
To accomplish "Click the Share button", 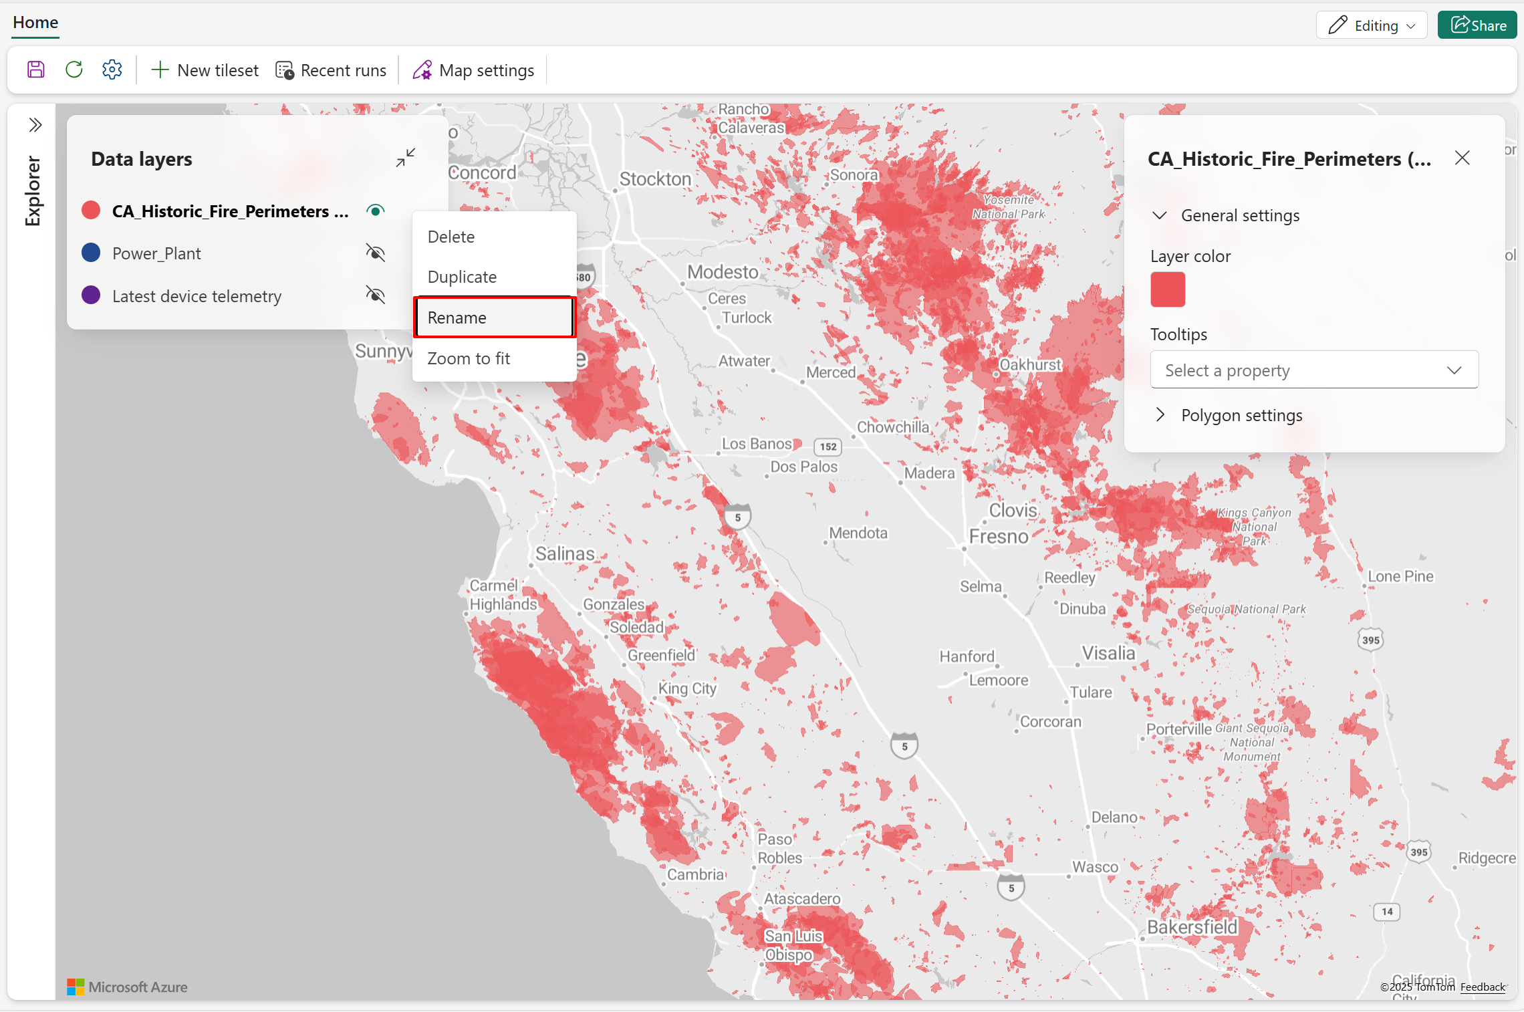I will 1477,25.
